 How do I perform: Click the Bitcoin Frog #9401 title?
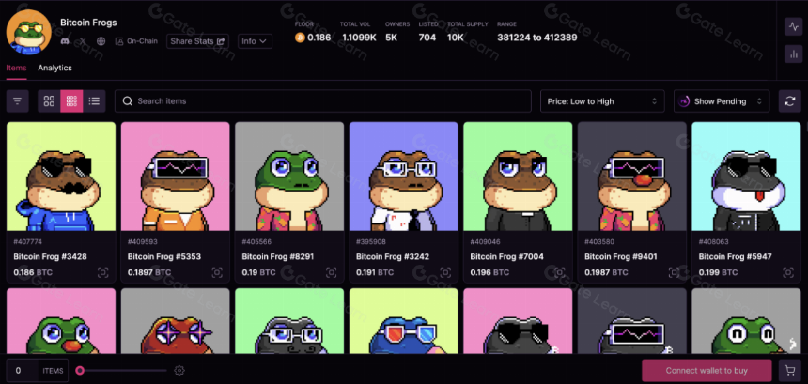(x=621, y=256)
